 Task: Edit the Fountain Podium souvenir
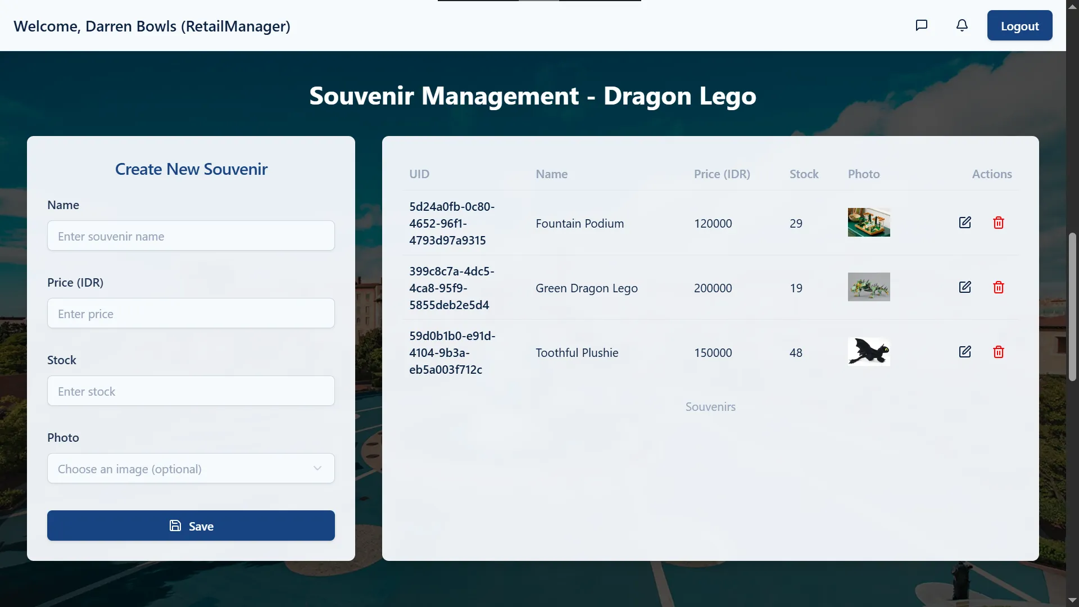coord(965,223)
